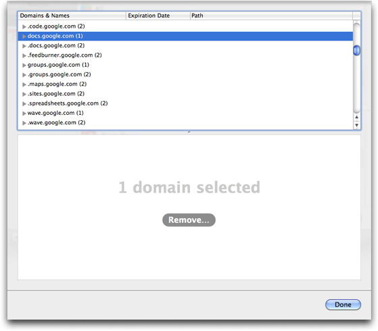
Task: Select the docs.google.com (1) row
Action: [x=185, y=36]
